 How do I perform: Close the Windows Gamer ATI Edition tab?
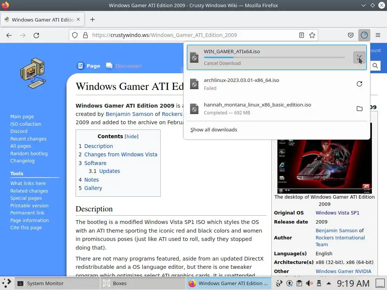coord(78,19)
